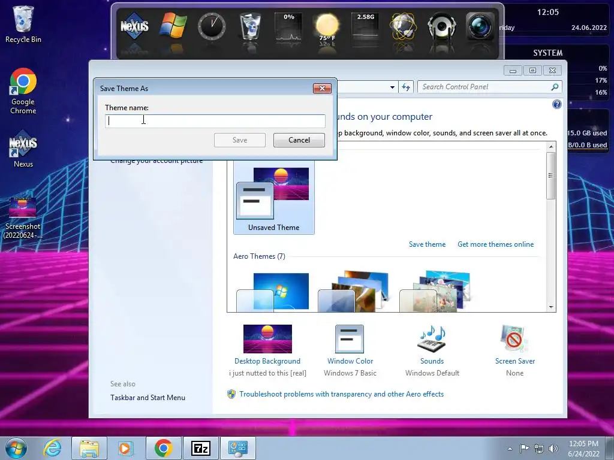Open Windows Media Player in taskbar
Image resolution: width=614 pixels, height=460 pixels.
coord(126,448)
